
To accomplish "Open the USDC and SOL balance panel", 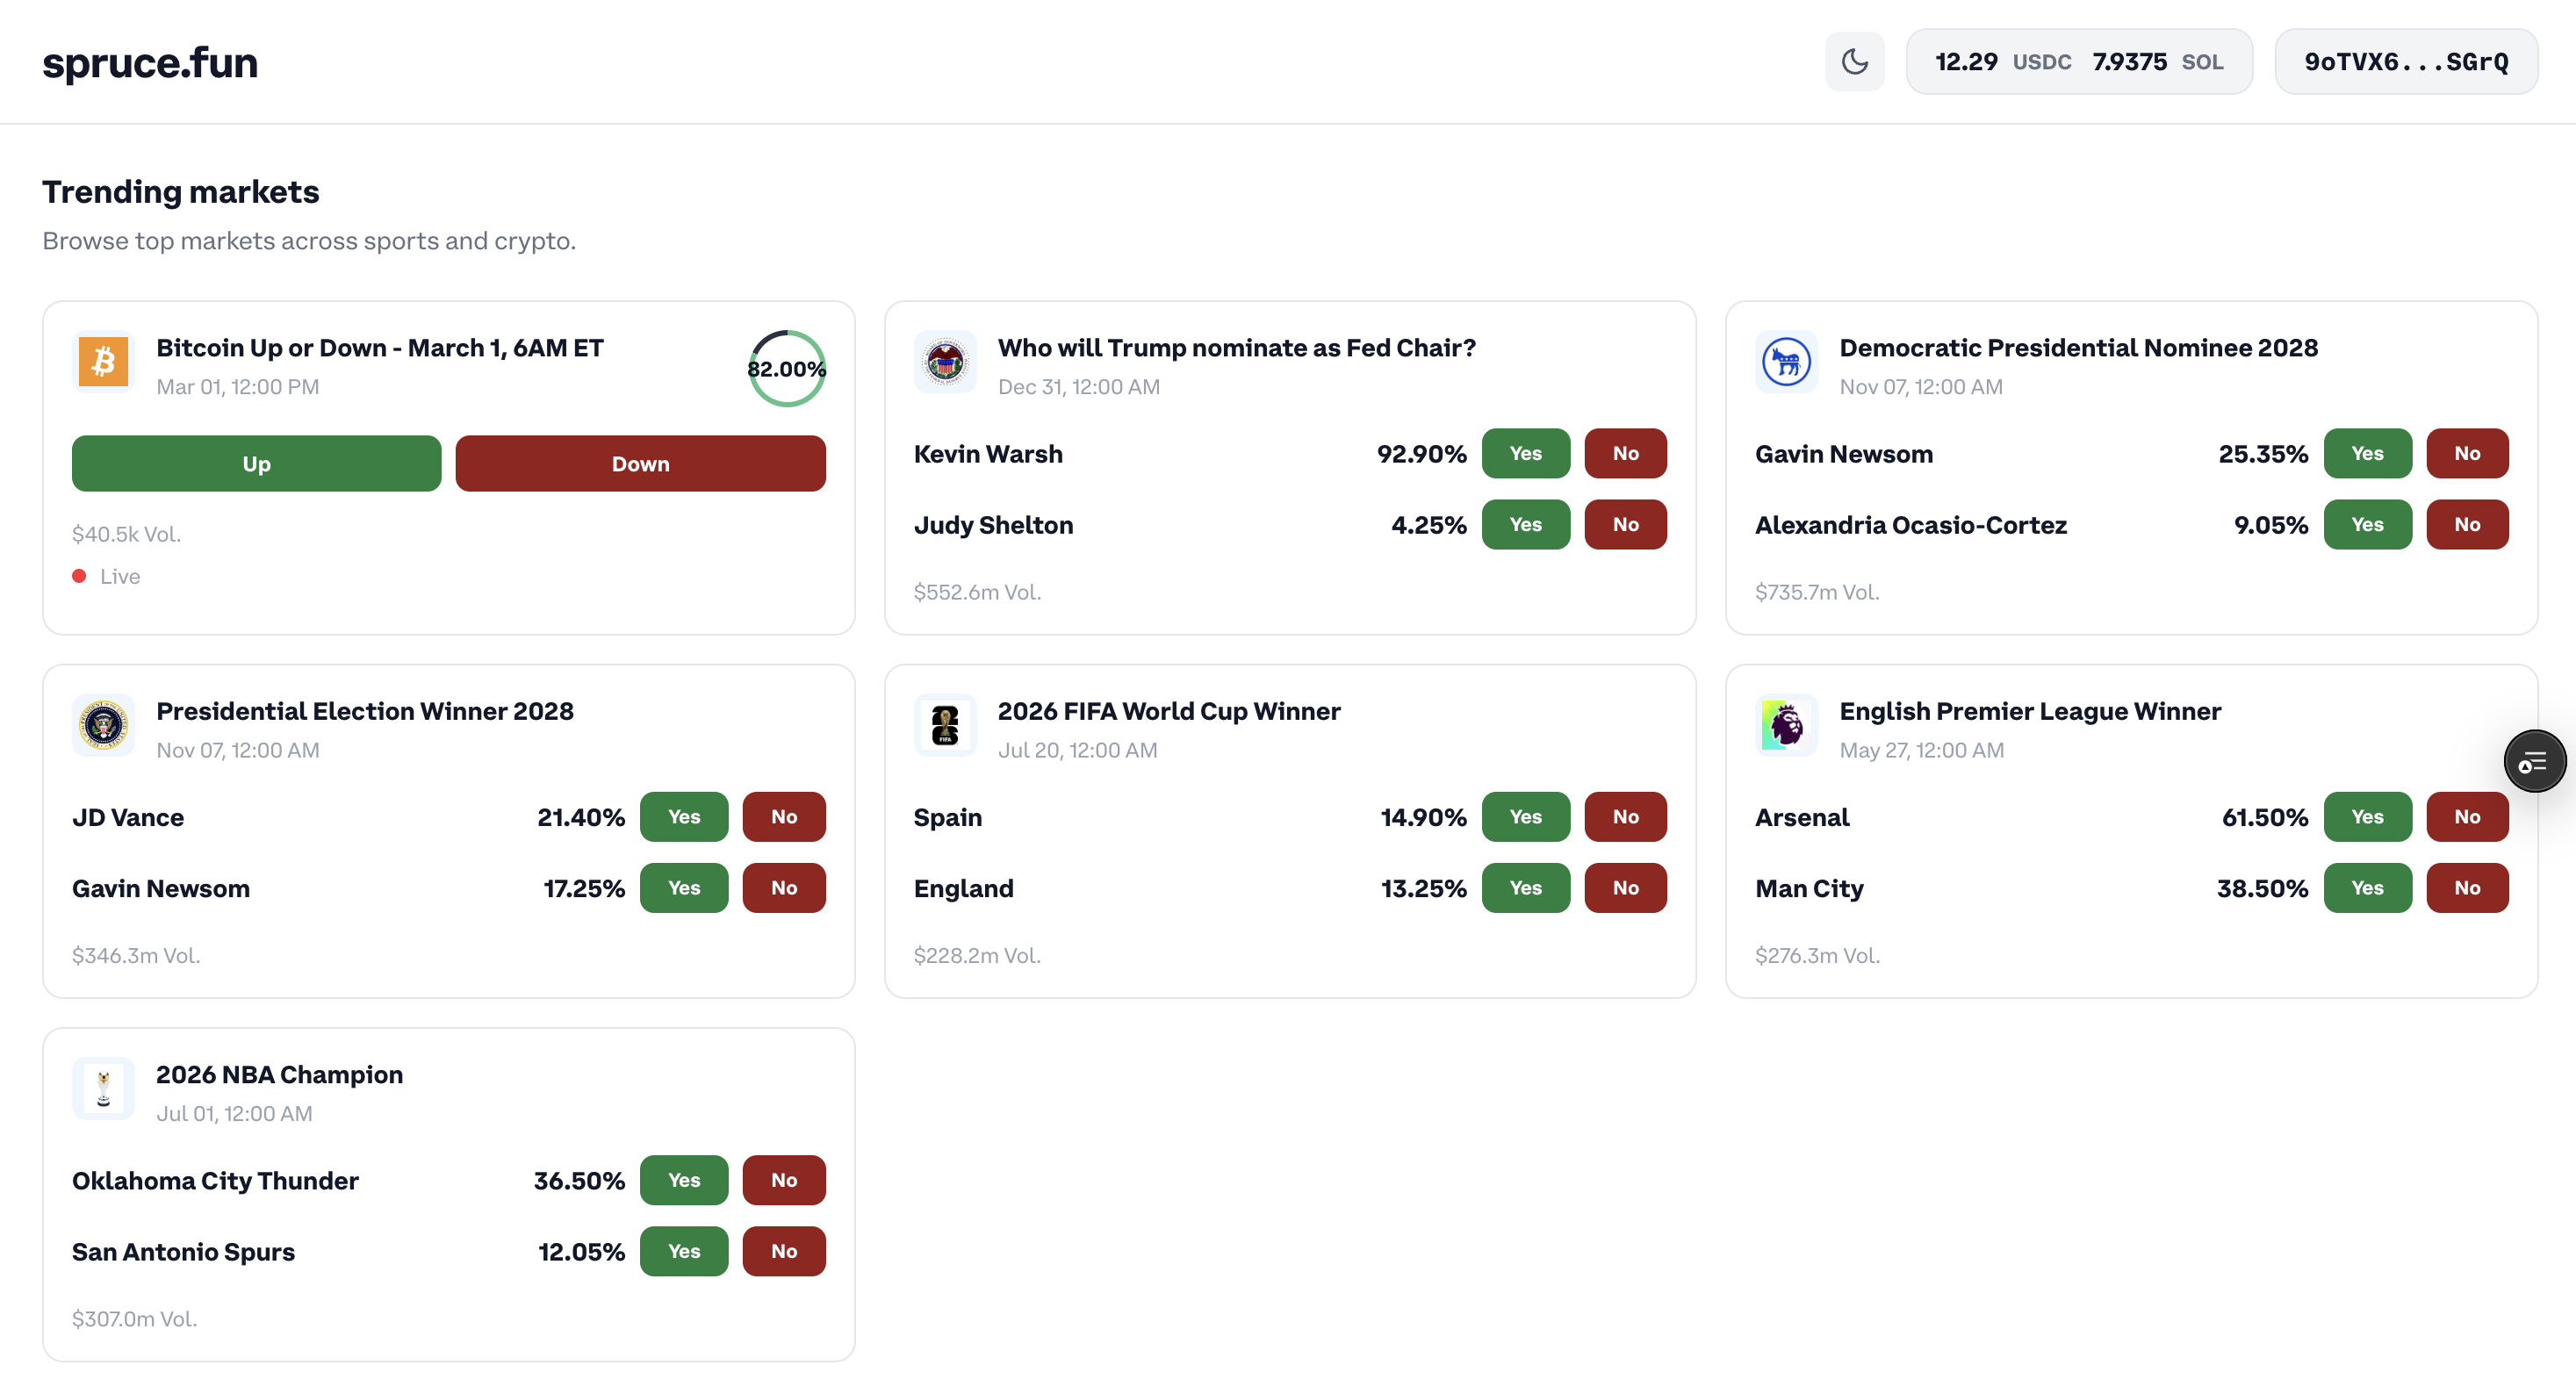I will pos(2078,62).
